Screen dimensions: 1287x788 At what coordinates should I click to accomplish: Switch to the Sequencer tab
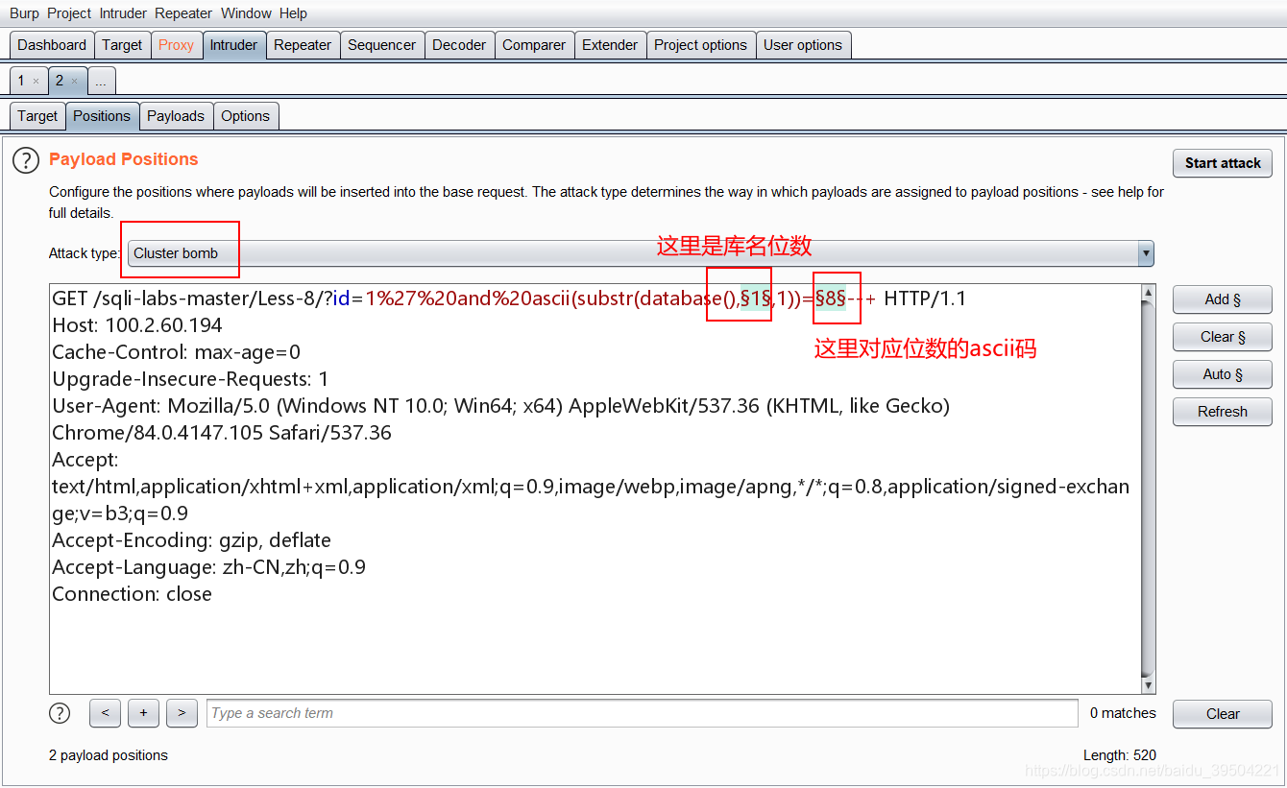point(381,45)
